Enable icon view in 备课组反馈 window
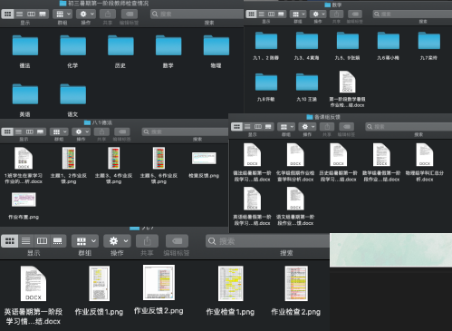Screen dimensions: 452x331 [236, 127]
